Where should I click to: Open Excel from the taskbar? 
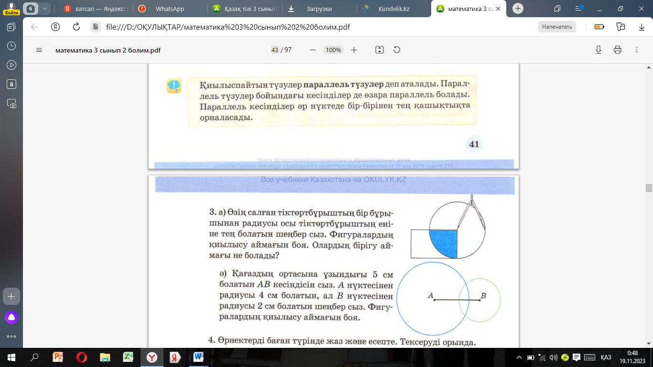coord(128,357)
